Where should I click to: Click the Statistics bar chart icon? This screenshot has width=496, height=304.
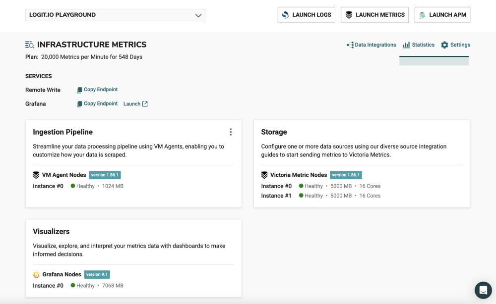(x=406, y=45)
